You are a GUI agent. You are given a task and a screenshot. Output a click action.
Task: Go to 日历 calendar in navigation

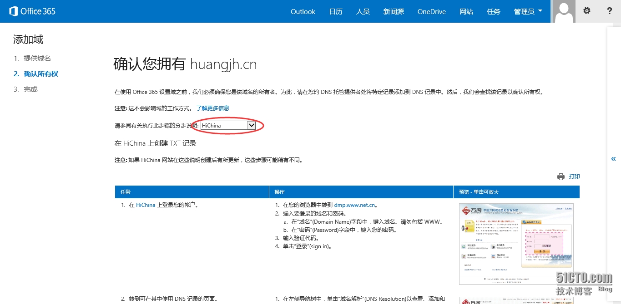pyautogui.click(x=336, y=11)
